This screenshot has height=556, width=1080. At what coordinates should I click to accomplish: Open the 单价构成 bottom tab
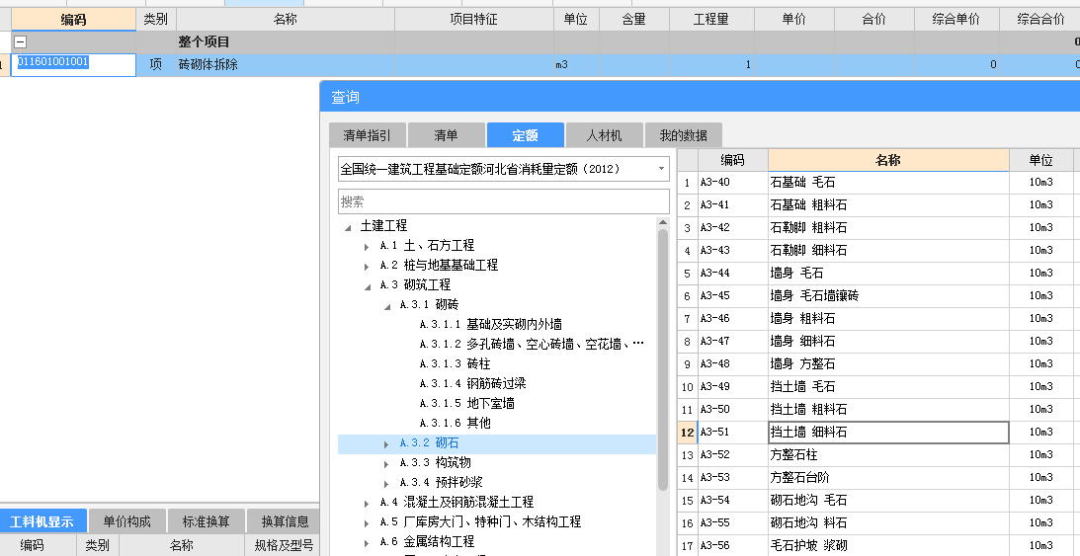126,521
